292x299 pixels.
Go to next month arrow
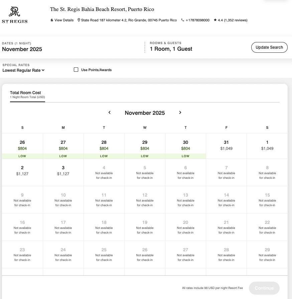[180, 113]
